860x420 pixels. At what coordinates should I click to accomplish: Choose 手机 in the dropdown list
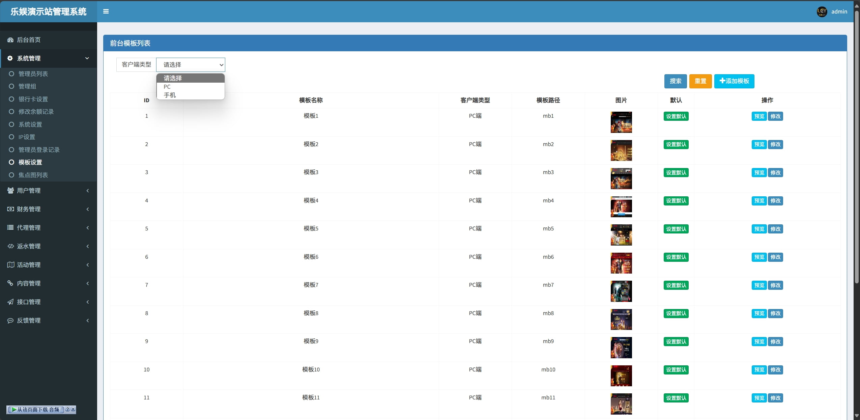coord(191,95)
